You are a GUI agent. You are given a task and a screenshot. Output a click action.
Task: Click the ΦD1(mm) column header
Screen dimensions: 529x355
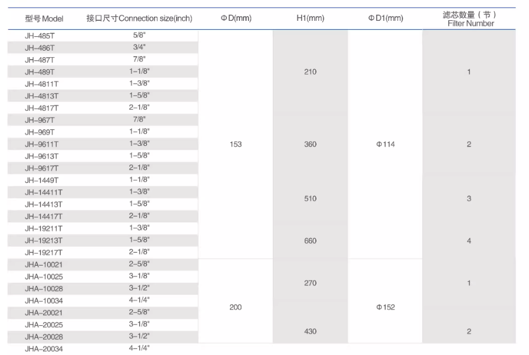(x=385, y=18)
